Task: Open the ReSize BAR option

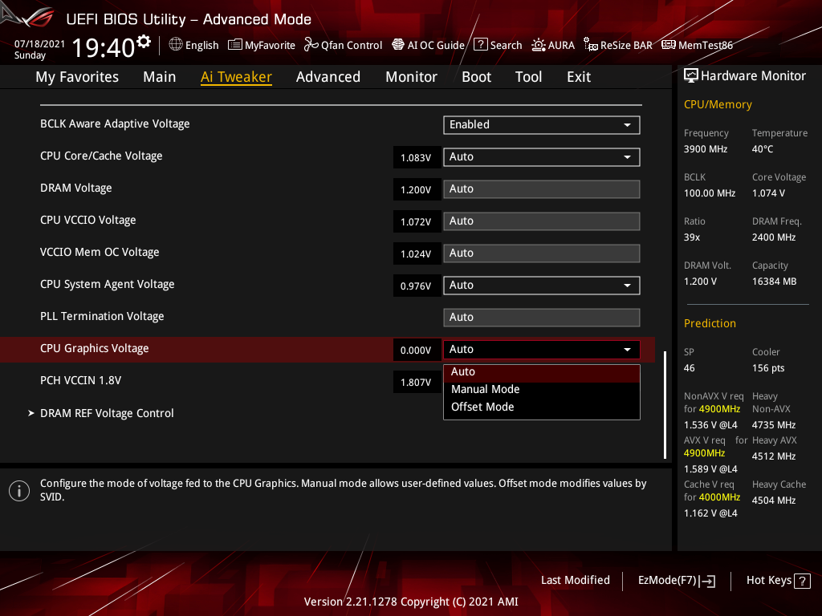Action: pyautogui.click(x=618, y=45)
